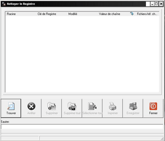The width and height of the screenshot is (165, 141).
Task: Sort by Clé de Registre column
Action: [47, 14]
